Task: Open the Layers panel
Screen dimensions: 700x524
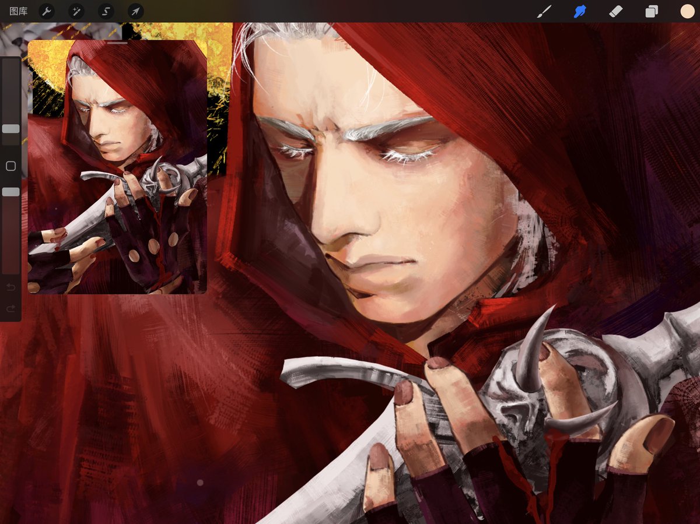Action: pyautogui.click(x=652, y=11)
